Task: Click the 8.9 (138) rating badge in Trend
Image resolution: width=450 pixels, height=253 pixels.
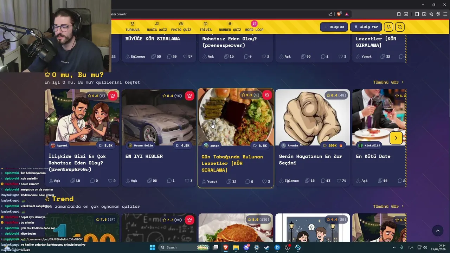Action: click(258, 220)
